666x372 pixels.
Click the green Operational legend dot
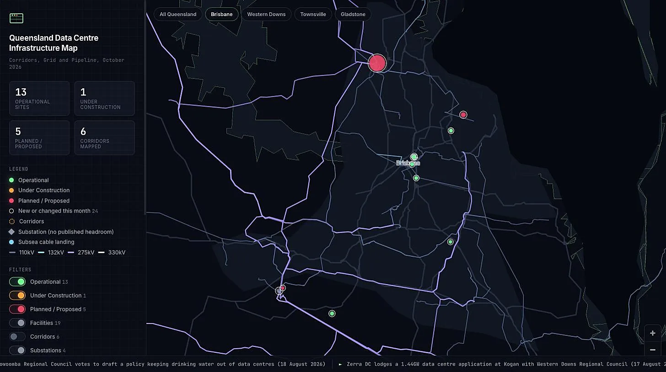click(11, 180)
